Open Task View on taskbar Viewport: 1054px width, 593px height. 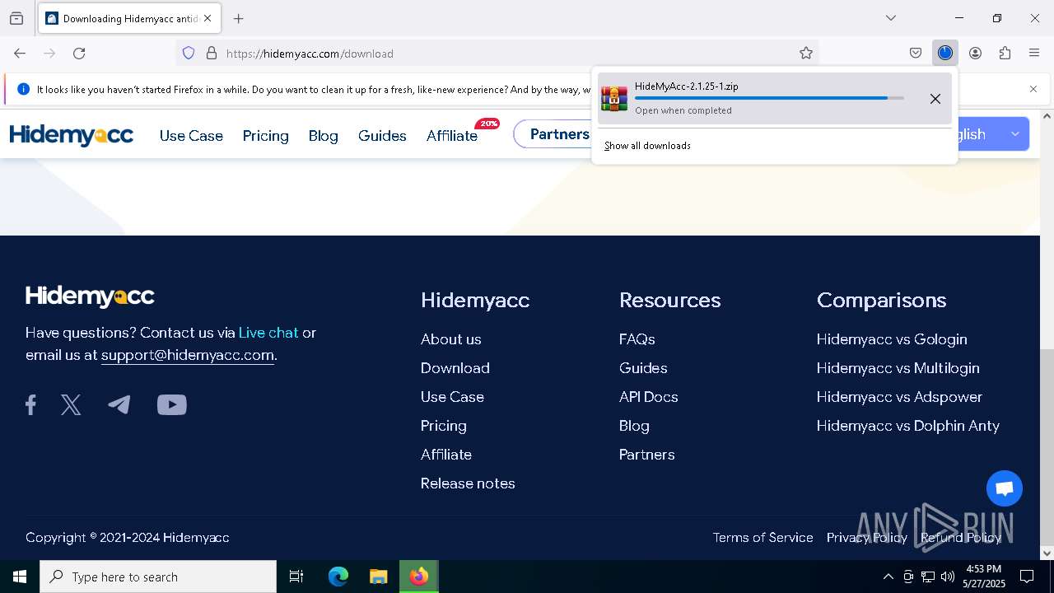296,577
